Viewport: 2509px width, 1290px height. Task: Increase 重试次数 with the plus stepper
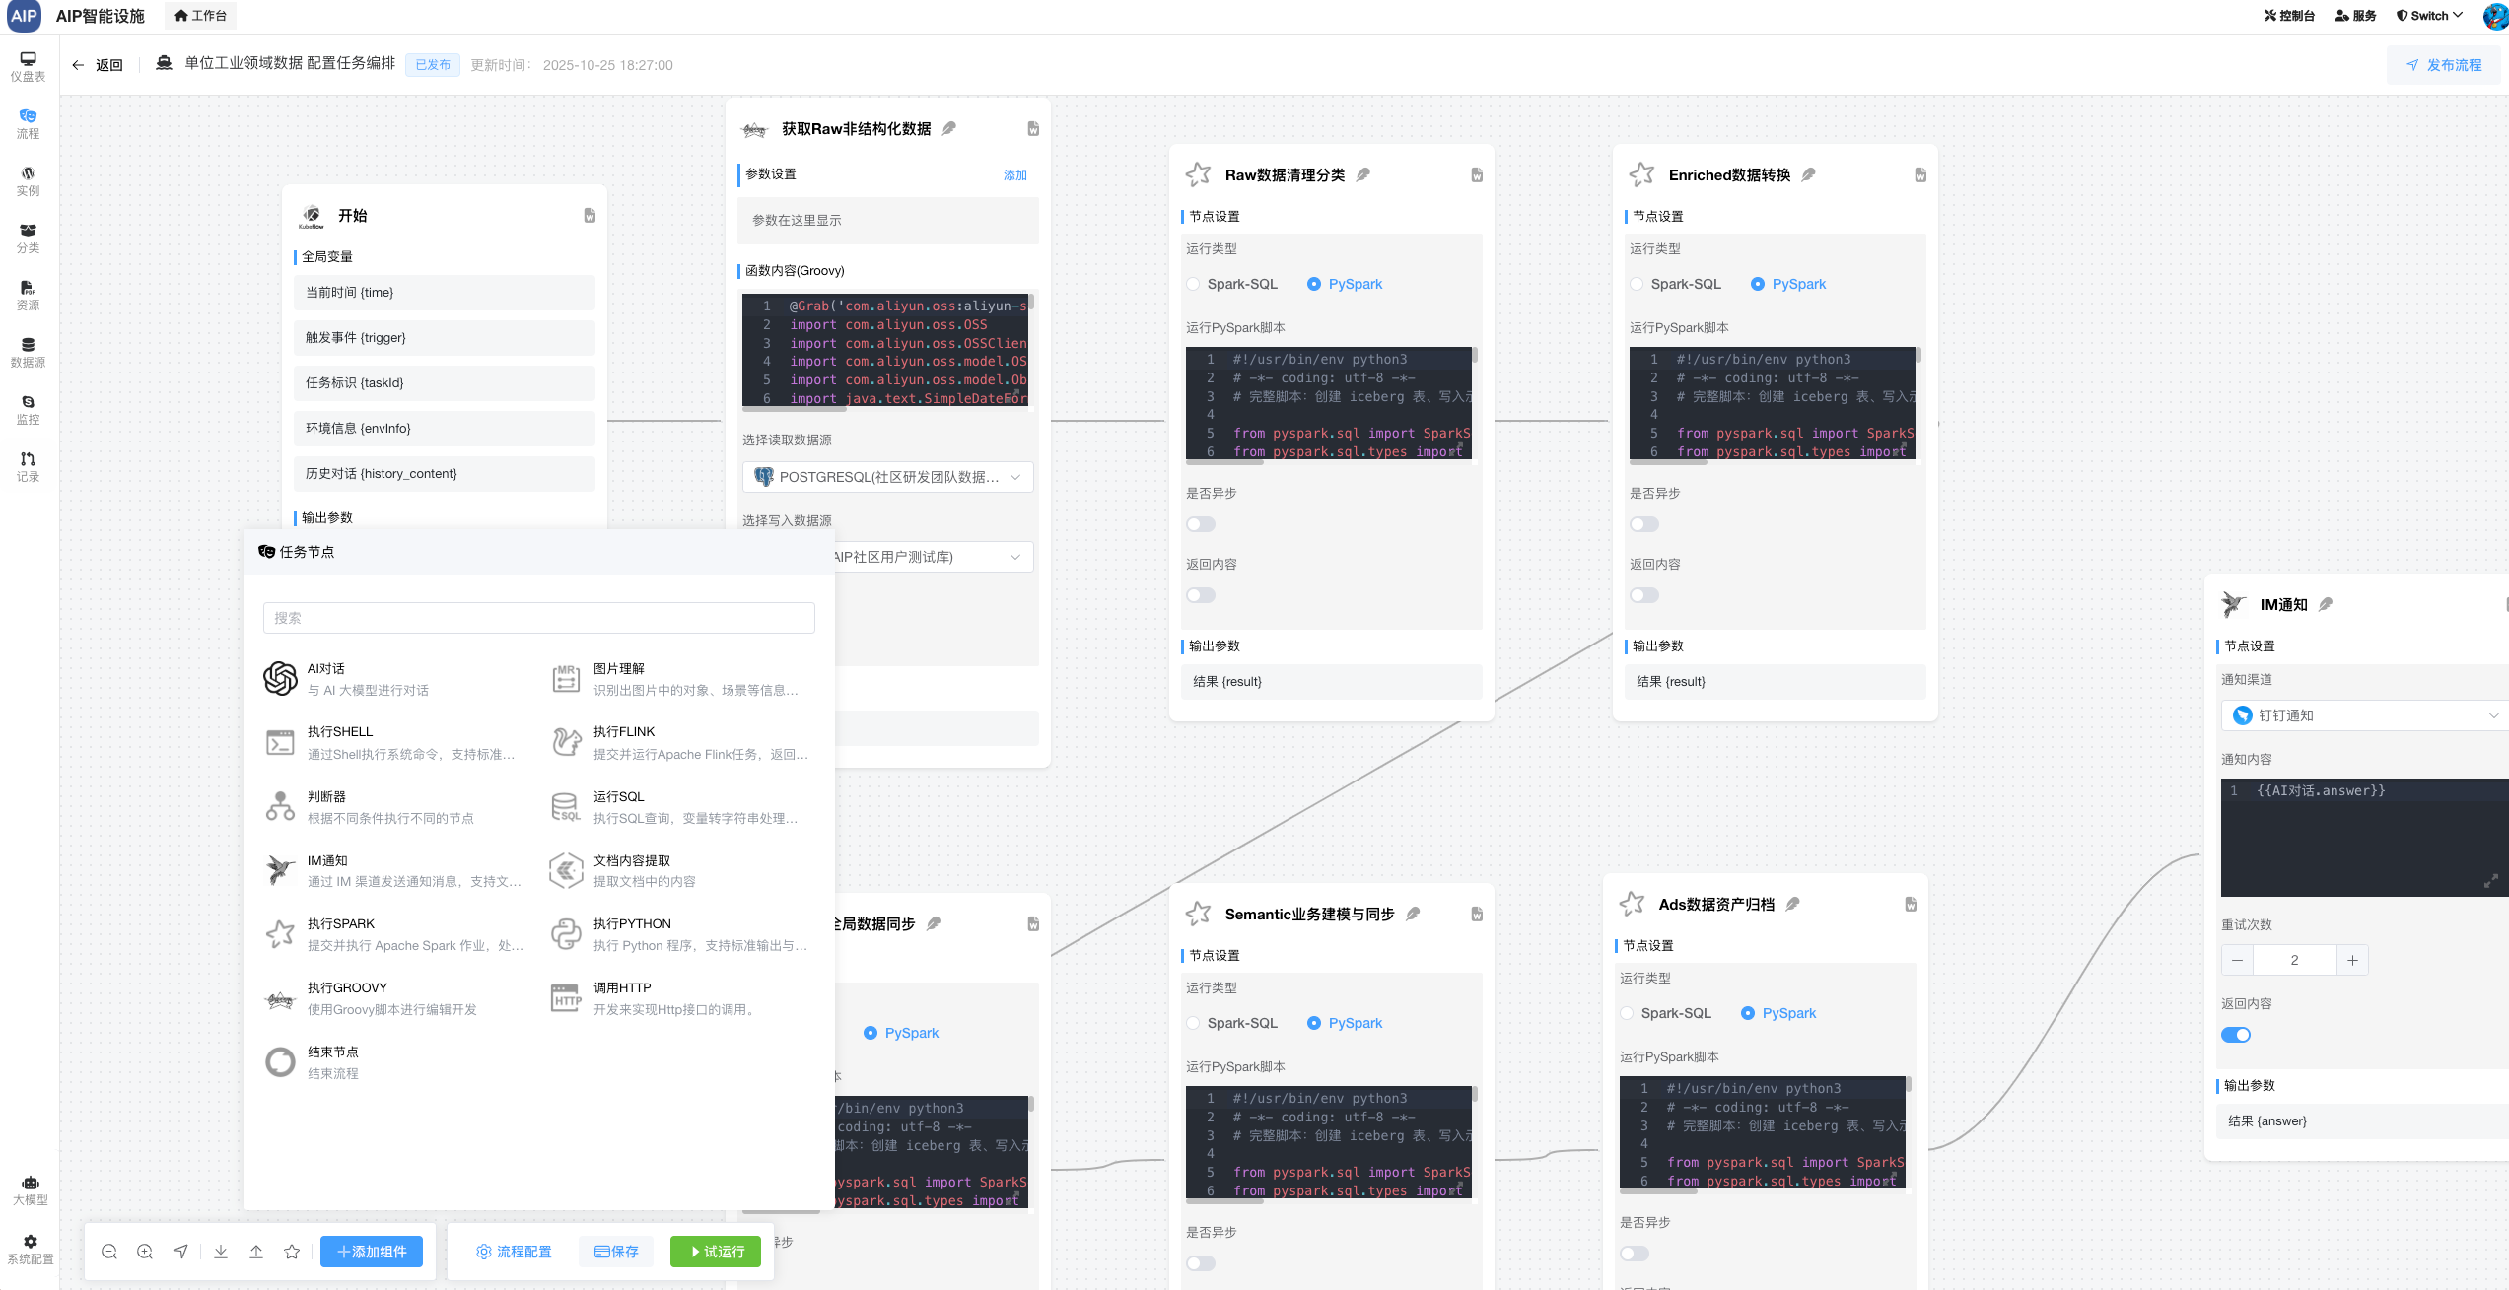(2352, 960)
